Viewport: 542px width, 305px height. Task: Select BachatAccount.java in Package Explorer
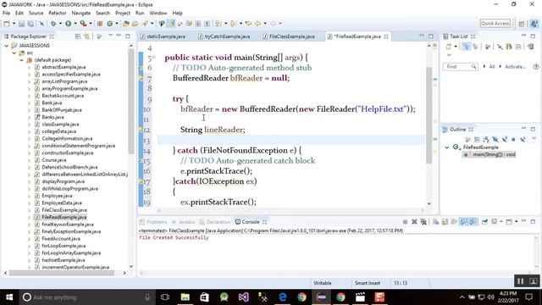[63, 96]
